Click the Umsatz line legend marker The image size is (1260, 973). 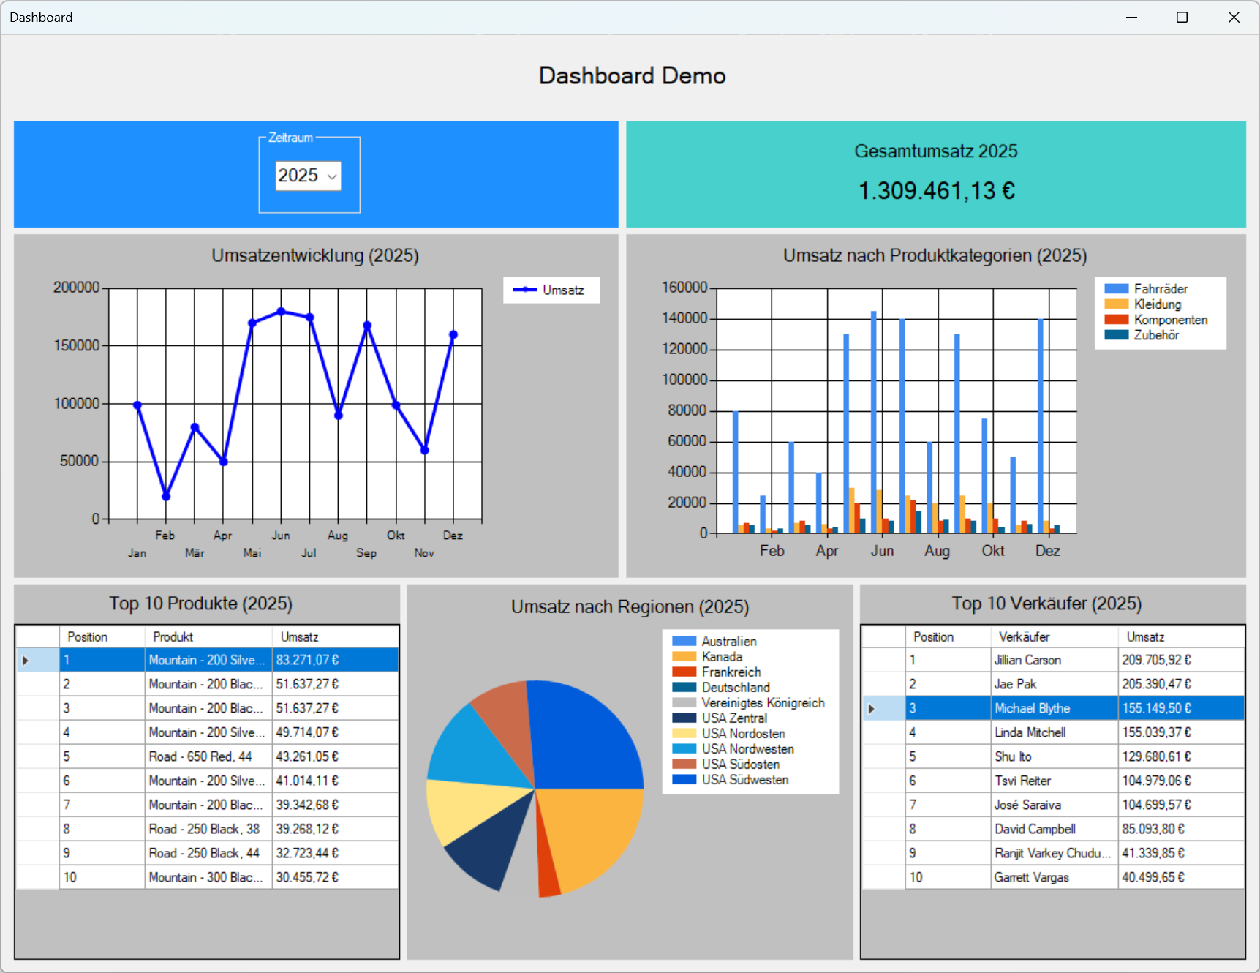(525, 290)
